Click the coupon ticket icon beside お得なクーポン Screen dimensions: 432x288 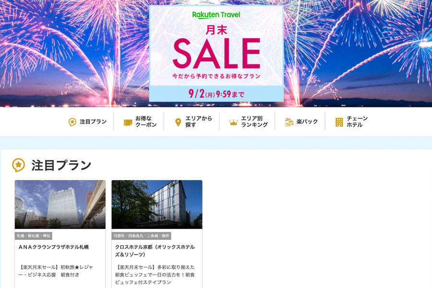(x=128, y=122)
